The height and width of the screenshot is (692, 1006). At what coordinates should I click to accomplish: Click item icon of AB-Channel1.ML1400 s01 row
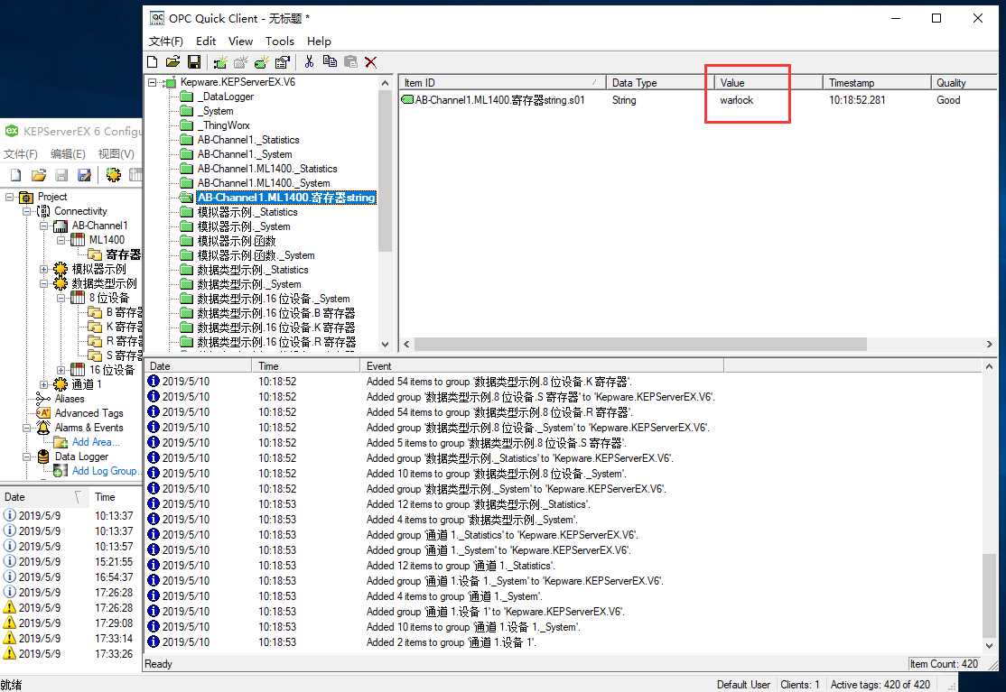click(x=406, y=100)
